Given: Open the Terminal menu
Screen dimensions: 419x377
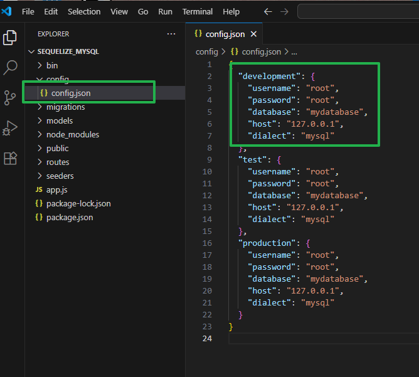Looking at the screenshot, I should coord(198,12).
